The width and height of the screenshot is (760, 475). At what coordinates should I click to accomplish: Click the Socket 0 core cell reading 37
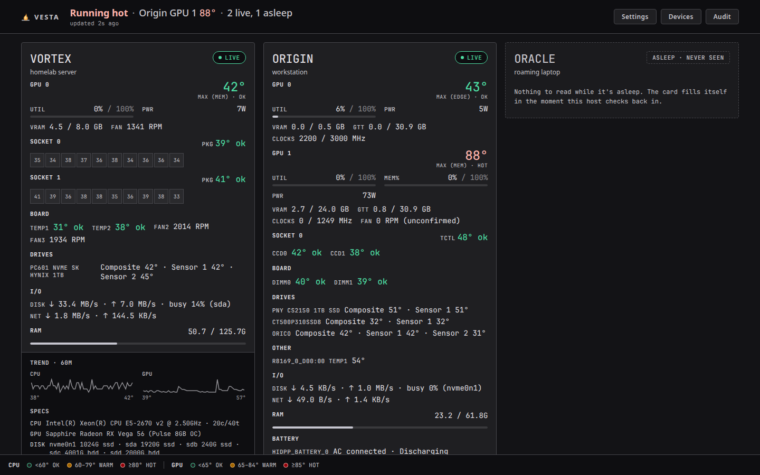[x=84, y=160]
